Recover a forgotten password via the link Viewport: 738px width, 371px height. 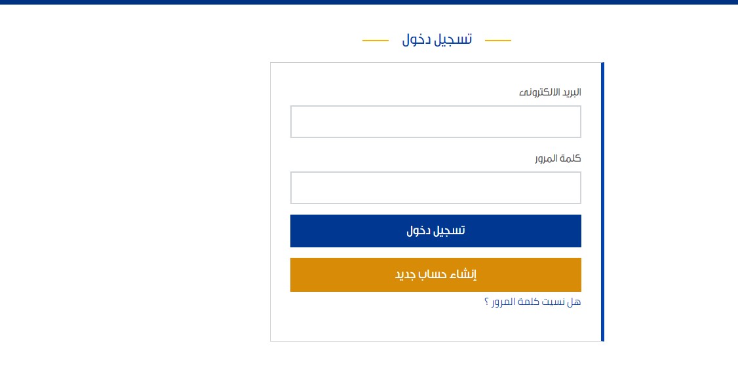pyautogui.click(x=532, y=302)
